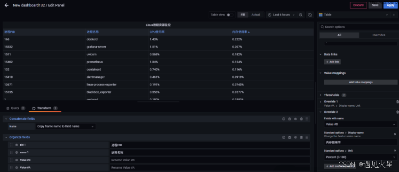Screen dimensions: 399x172
Task: Collapse the Value mappings section
Action: (321, 73)
